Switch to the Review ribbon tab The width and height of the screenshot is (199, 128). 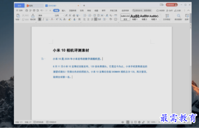pyautogui.click(x=89, y=10)
